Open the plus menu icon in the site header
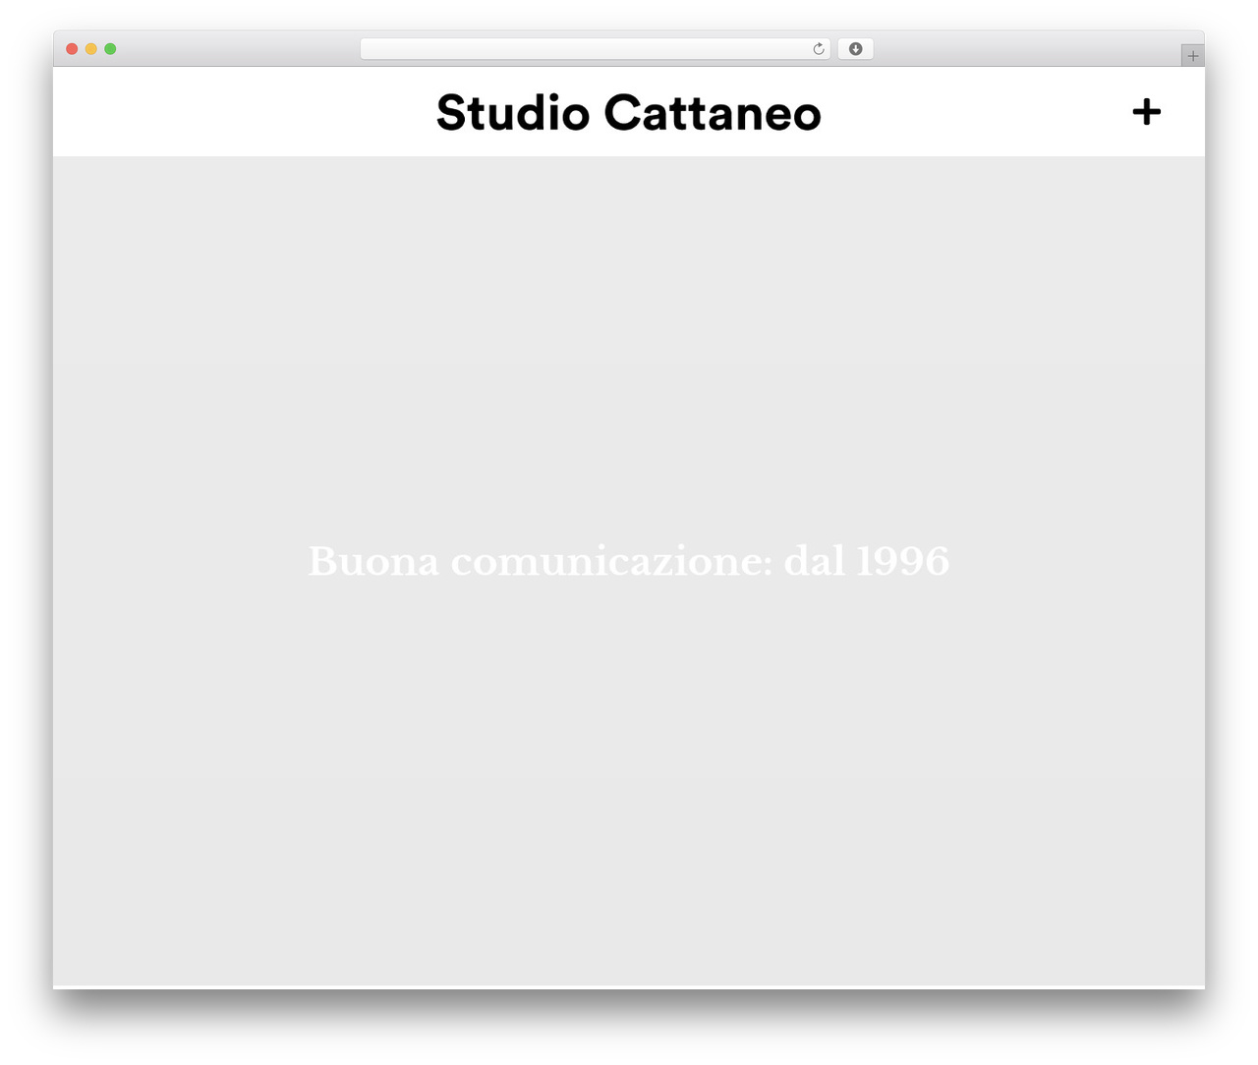The image size is (1258, 1065). pyautogui.click(x=1146, y=112)
